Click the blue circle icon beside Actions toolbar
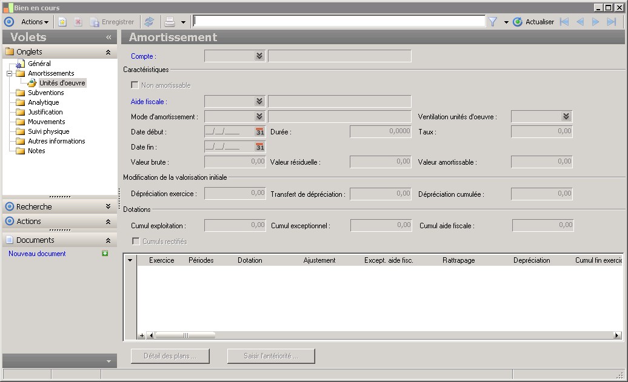Screen dimensions: 628x382 pos(9,22)
